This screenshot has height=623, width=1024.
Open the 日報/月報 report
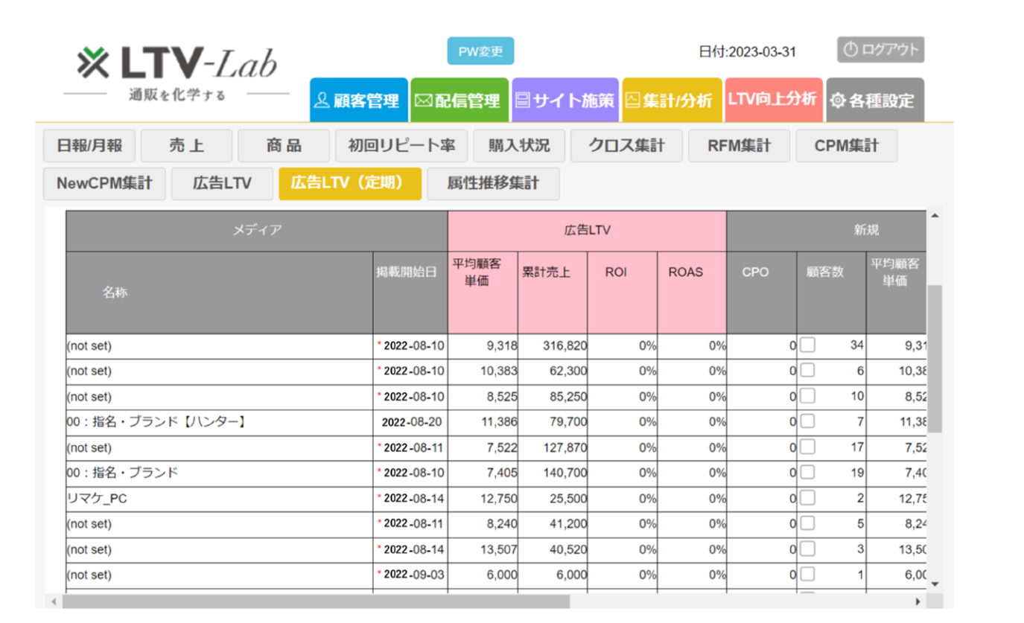click(89, 146)
